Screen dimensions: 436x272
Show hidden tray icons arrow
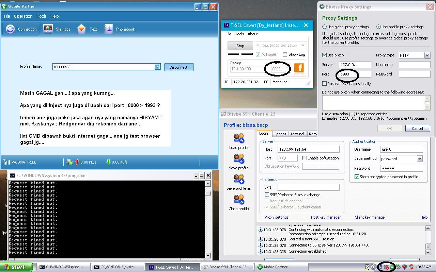[373, 267]
